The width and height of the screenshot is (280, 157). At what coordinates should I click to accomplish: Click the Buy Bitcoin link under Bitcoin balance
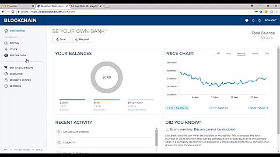pos(64,110)
